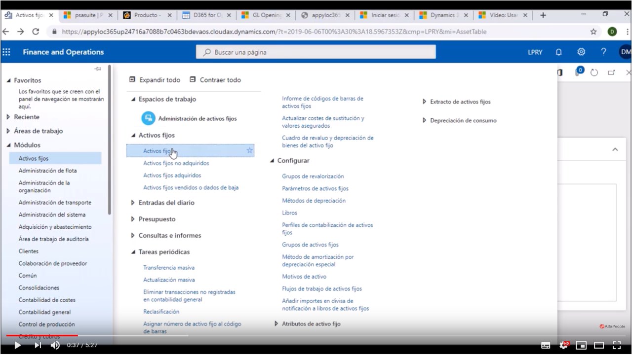Open the settings gear in Dynamics header
This screenshot has width=632, height=355.
click(581, 52)
